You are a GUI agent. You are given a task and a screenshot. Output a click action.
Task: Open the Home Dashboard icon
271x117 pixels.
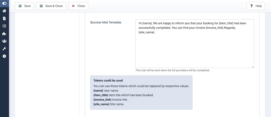click(x=4, y=11)
